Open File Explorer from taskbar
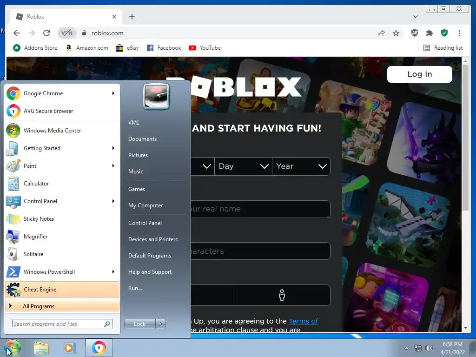This screenshot has height=357, width=476. pyautogui.click(x=41, y=348)
